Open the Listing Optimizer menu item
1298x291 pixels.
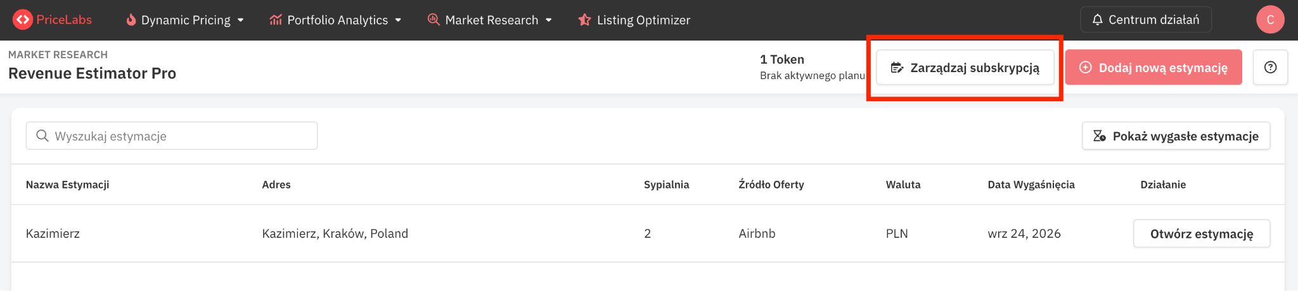(634, 20)
